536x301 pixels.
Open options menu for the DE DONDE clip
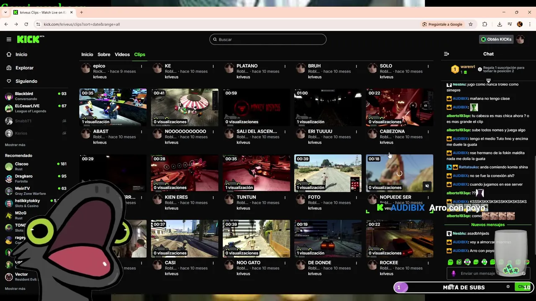(x=356, y=263)
